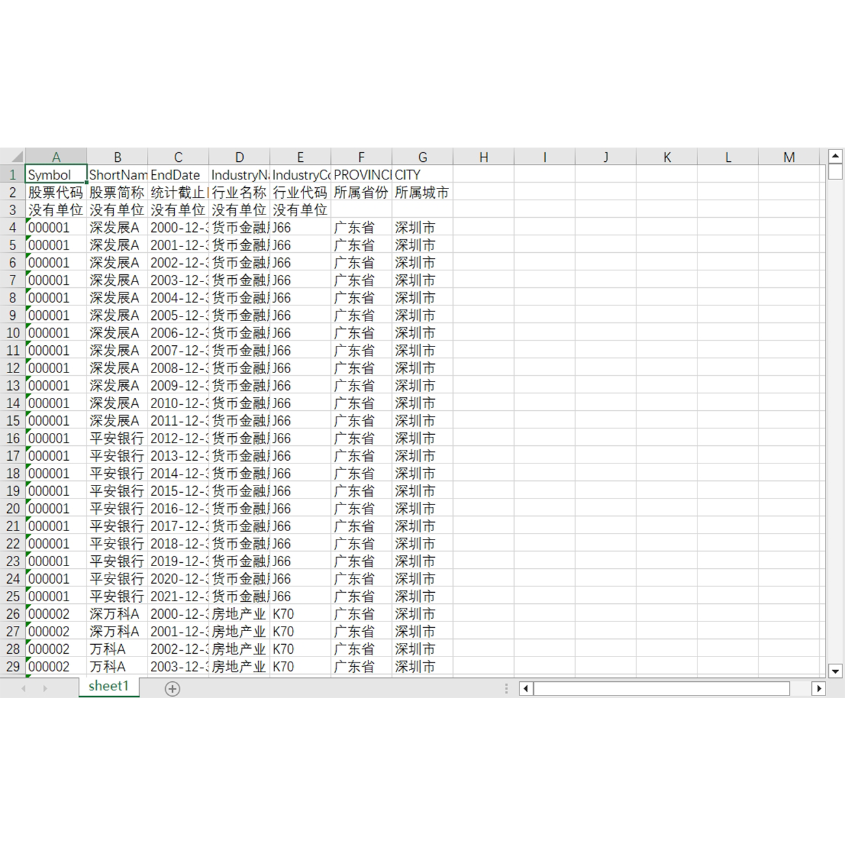Click the 股票代码 cell

tap(56, 192)
